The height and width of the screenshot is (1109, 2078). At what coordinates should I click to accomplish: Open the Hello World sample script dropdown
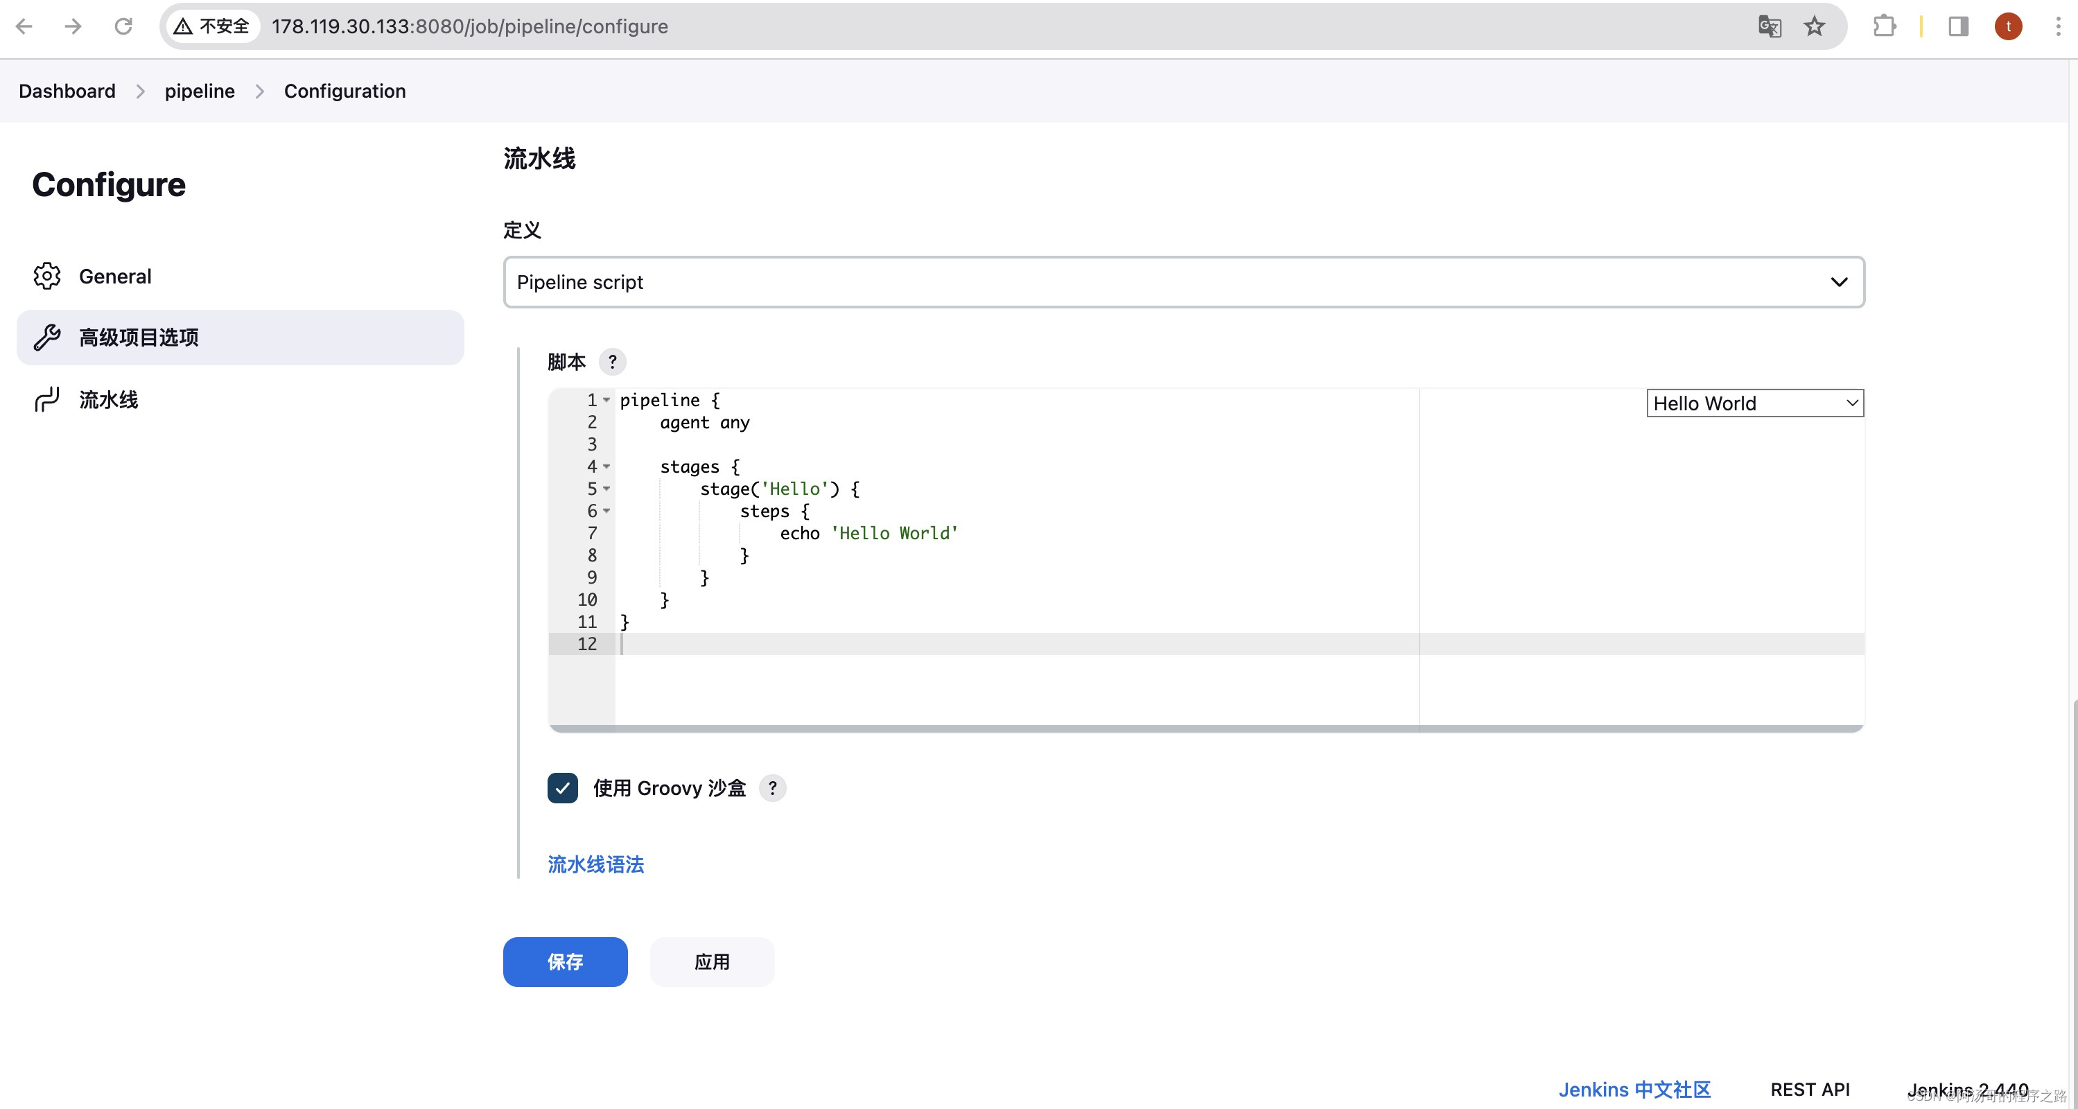(x=1754, y=403)
